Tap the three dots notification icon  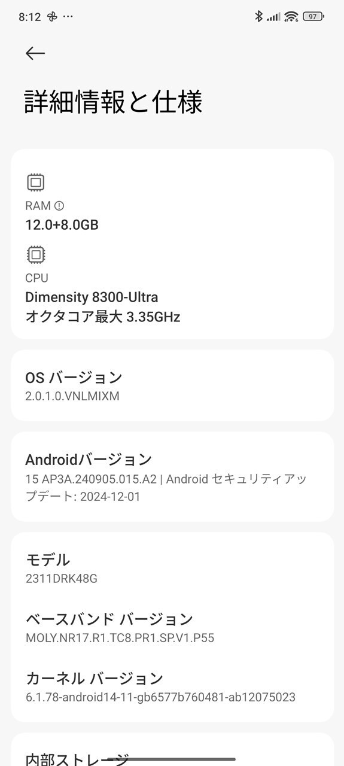68,17
